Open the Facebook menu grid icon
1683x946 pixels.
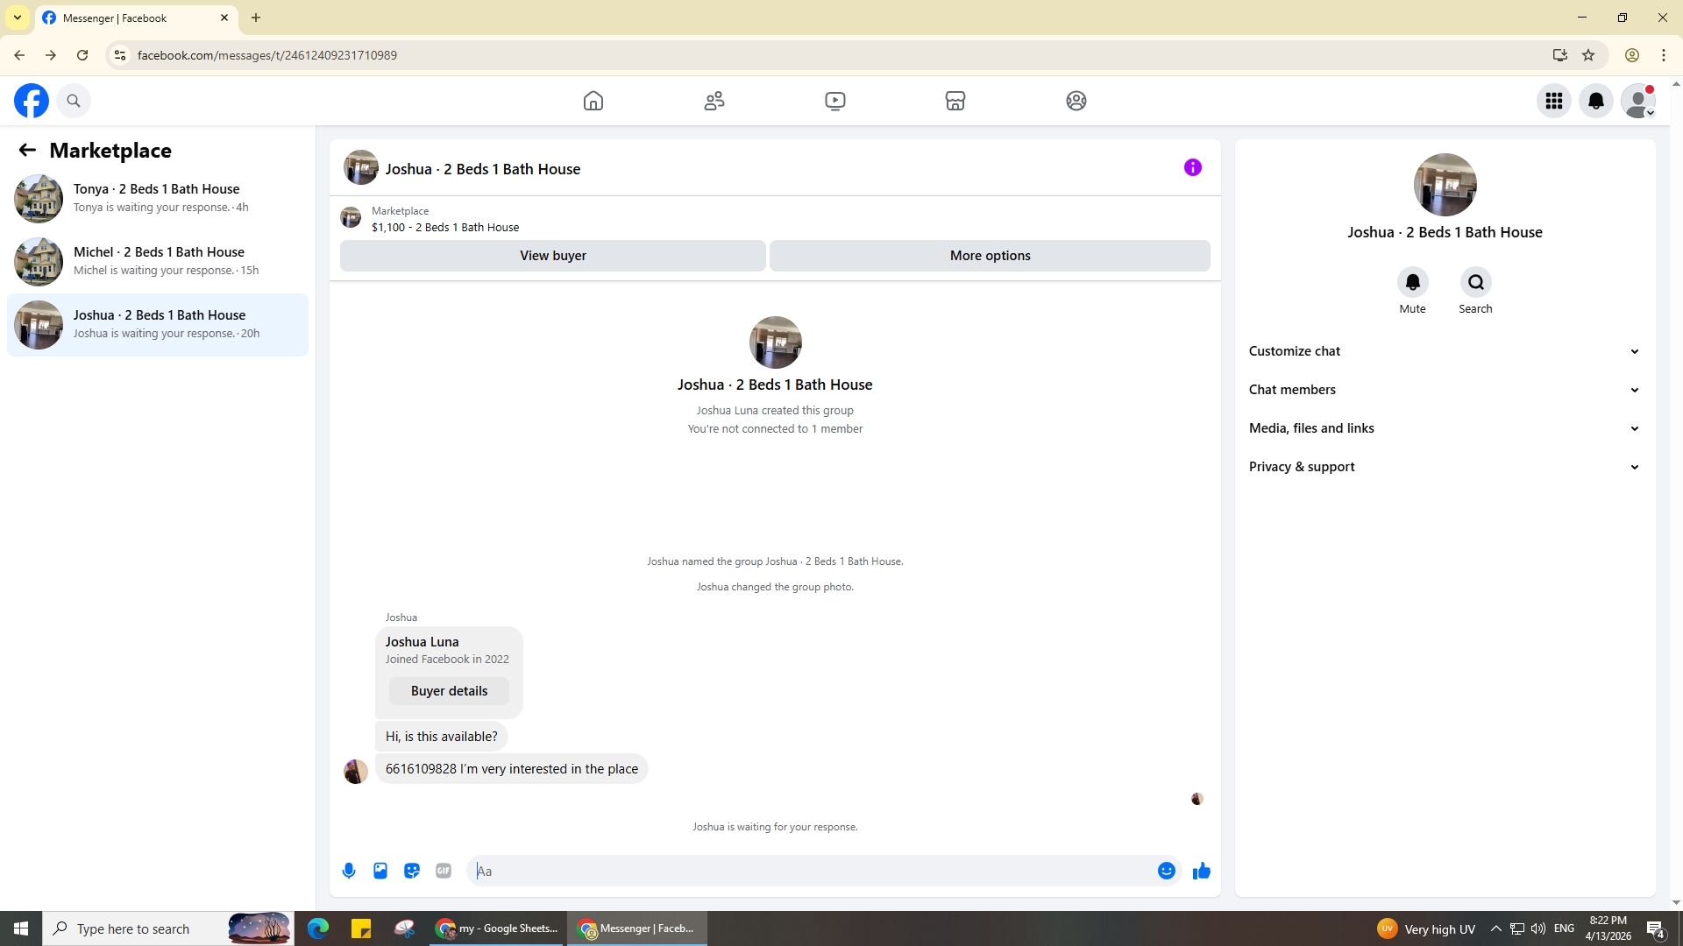(x=1554, y=101)
